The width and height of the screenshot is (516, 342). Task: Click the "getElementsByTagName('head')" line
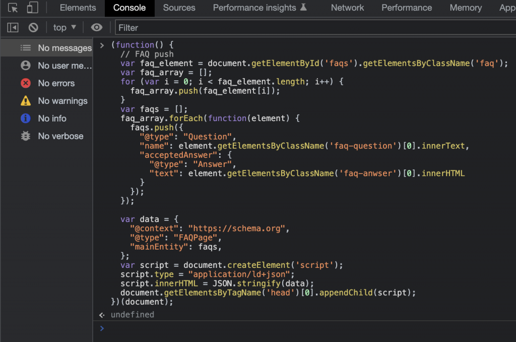point(268,293)
